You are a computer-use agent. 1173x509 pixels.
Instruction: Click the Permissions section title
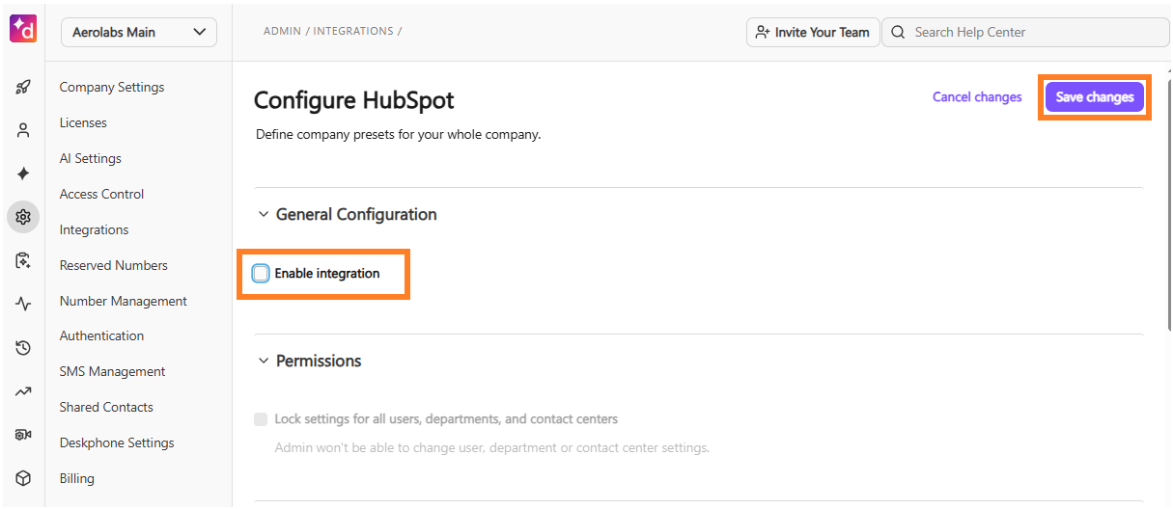click(319, 362)
